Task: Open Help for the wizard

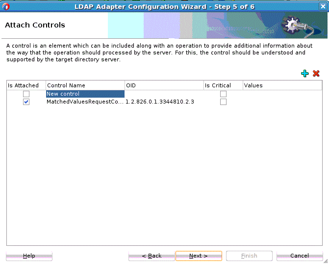Action: point(29,256)
